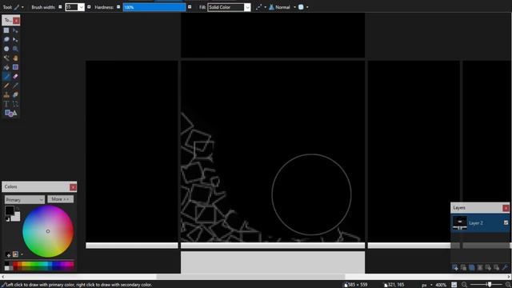
Task: Select the Gradient tool
Action: [15, 67]
